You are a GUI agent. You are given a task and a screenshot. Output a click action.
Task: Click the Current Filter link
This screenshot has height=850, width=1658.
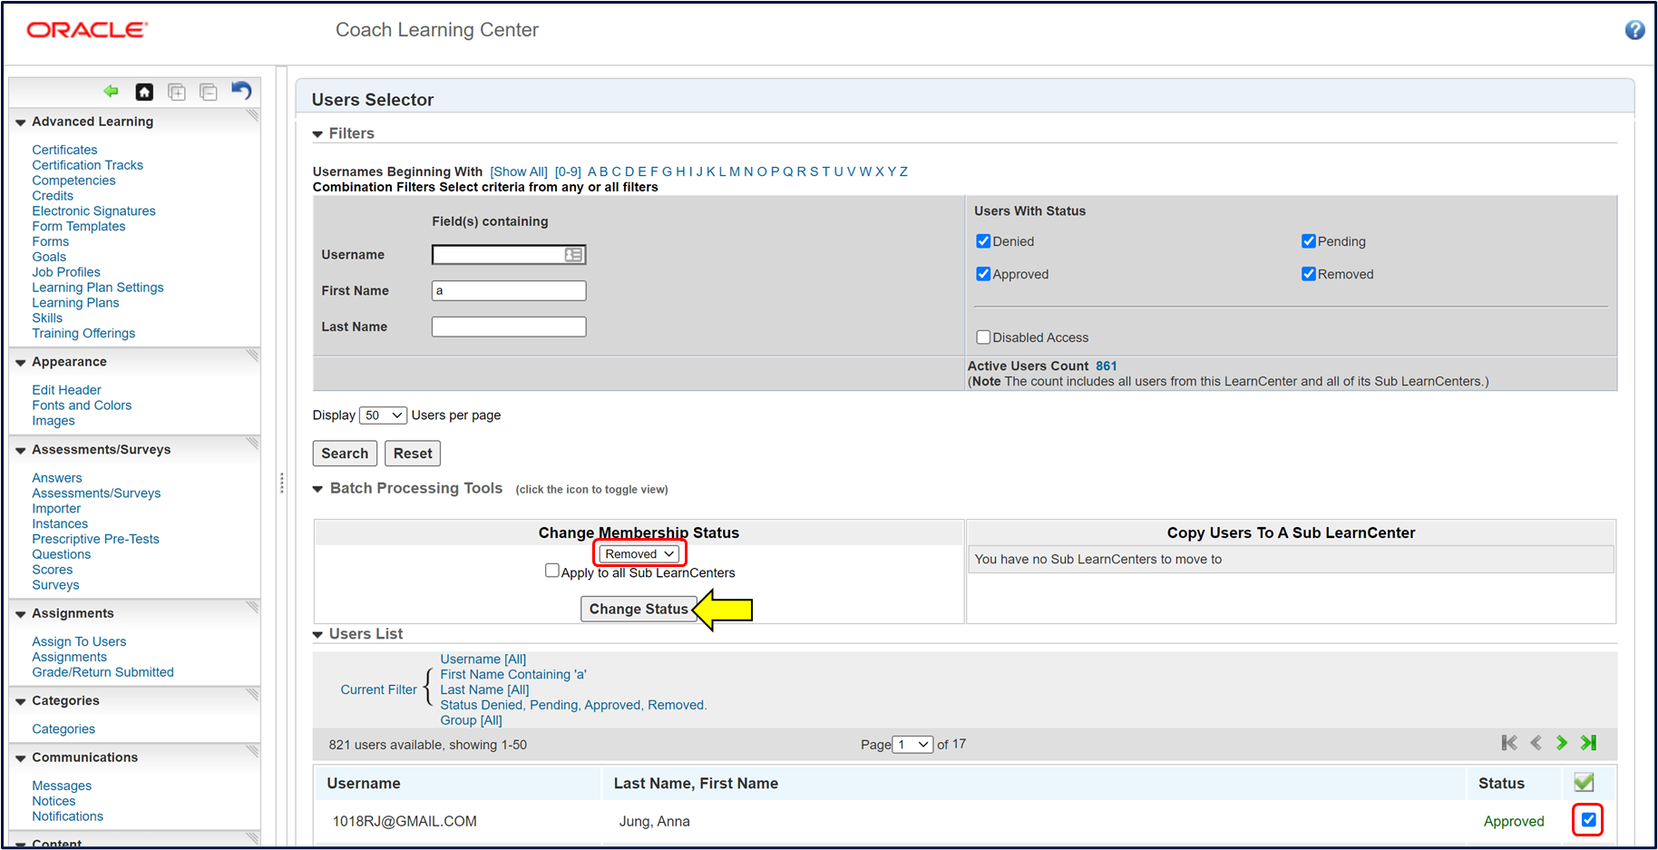(x=378, y=689)
